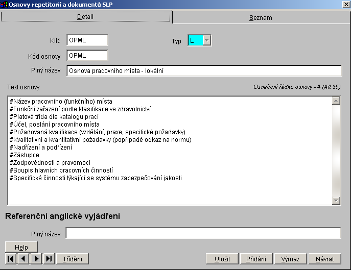Screen dimensions: 351x270
Task: Click the Třídění button
Action: (x=73, y=259)
